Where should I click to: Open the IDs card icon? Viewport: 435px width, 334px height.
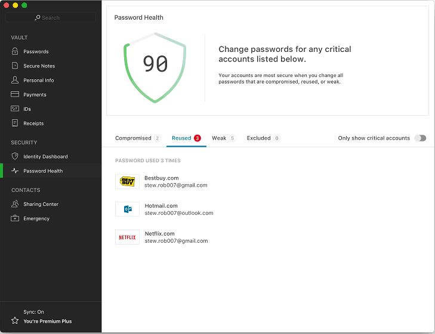pyautogui.click(x=15, y=109)
